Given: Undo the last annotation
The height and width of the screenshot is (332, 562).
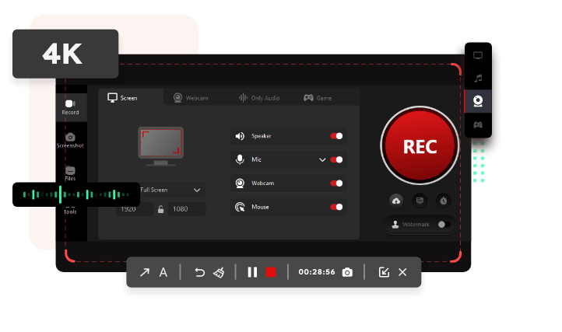Looking at the screenshot, I should pos(199,272).
